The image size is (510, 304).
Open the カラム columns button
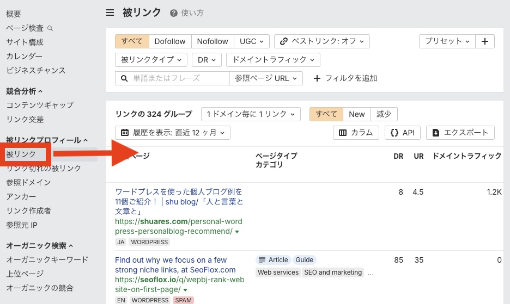click(356, 133)
